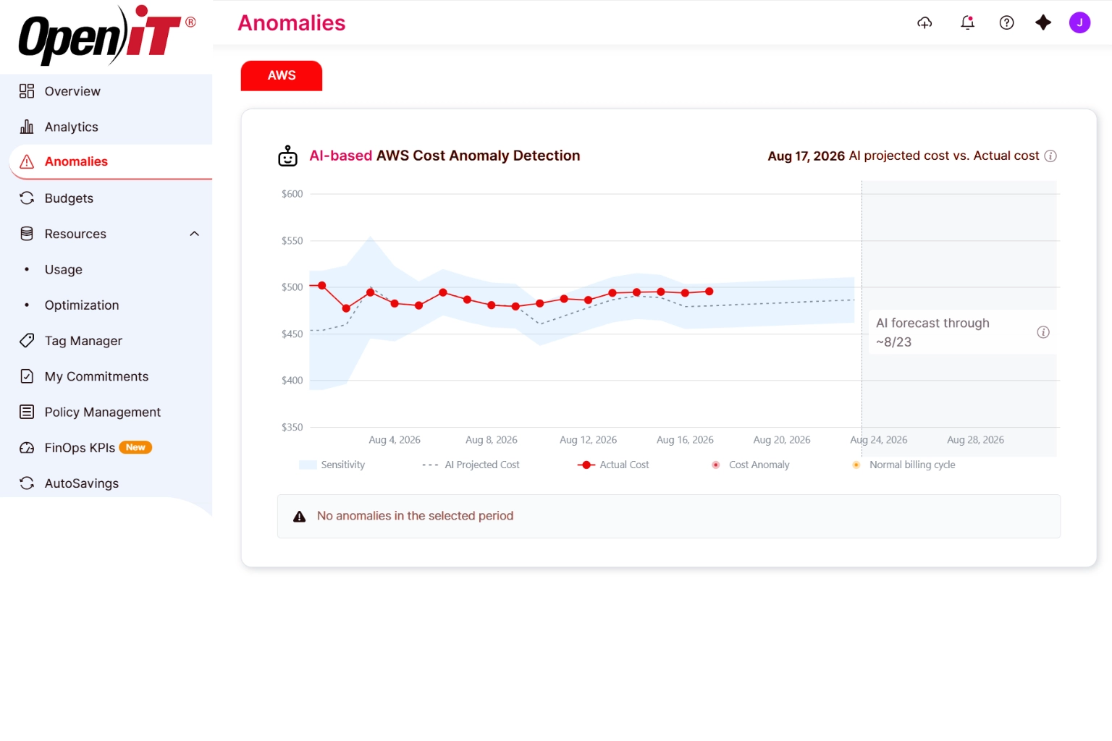Screen dimensions: 1112x741
Task: Click the 'Aug 28, 2026' axis label
Action: click(x=976, y=440)
